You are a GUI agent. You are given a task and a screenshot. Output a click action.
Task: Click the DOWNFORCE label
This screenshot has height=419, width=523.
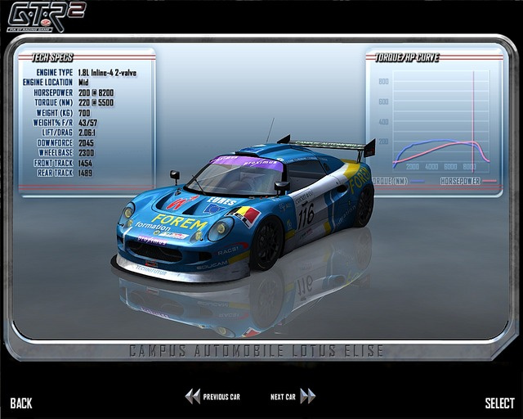55,143
